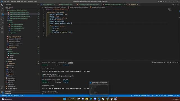Open google-login-card.component.html in explorer

[x=19, y=12]
